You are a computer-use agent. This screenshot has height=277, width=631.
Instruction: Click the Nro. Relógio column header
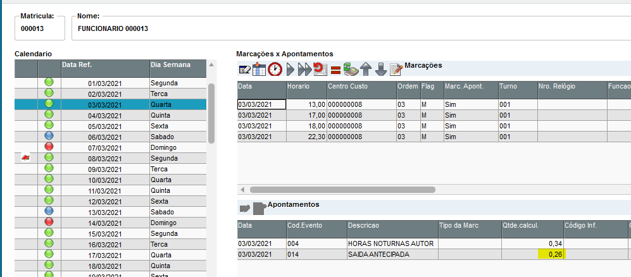(572, 90)
